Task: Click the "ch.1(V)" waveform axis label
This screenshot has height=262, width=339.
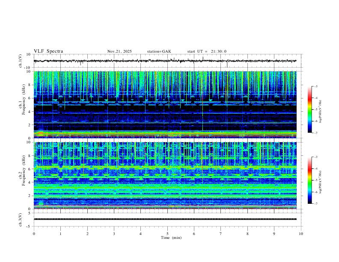Action: tap(21, 61)
